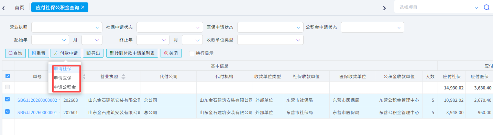Click the 人数 column header
Viewport: 493px width, 135px height.
click(430, 76)
